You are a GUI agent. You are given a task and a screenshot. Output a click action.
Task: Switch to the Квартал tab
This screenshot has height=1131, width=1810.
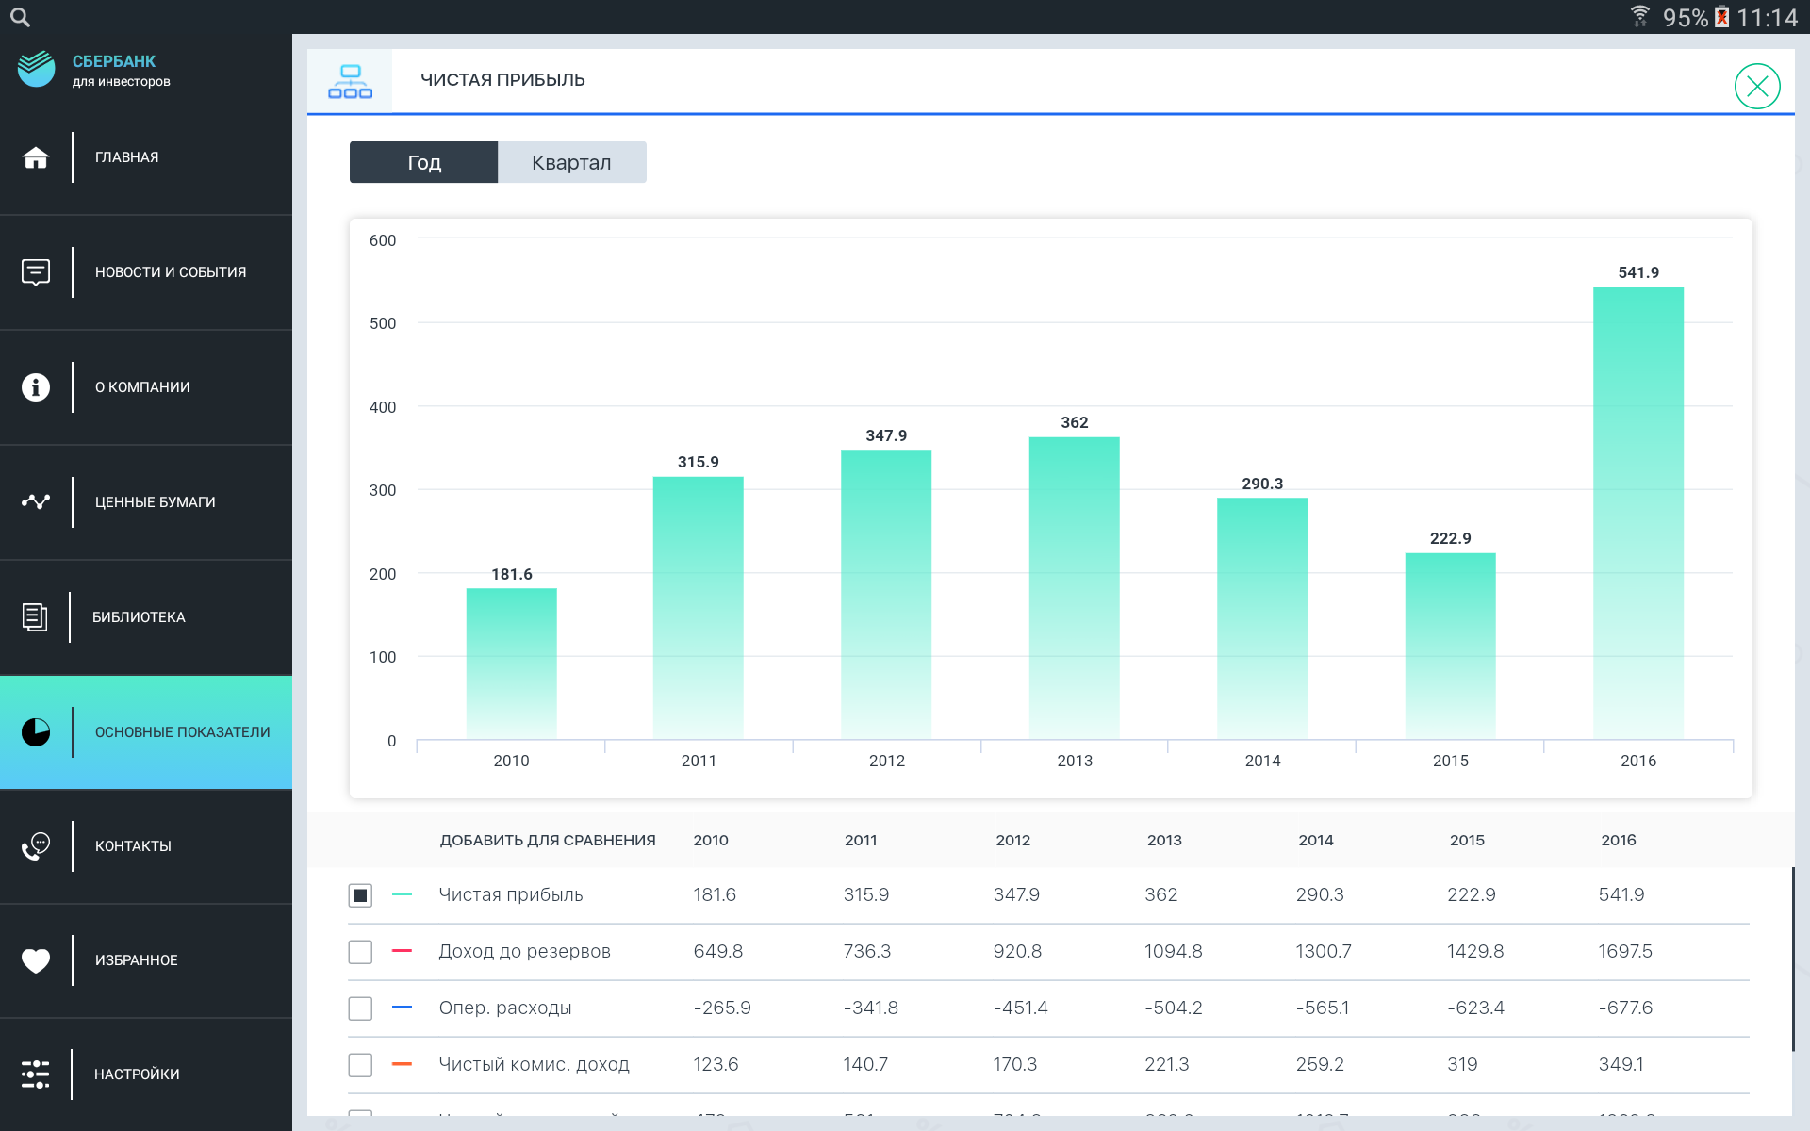coord(571,162)
